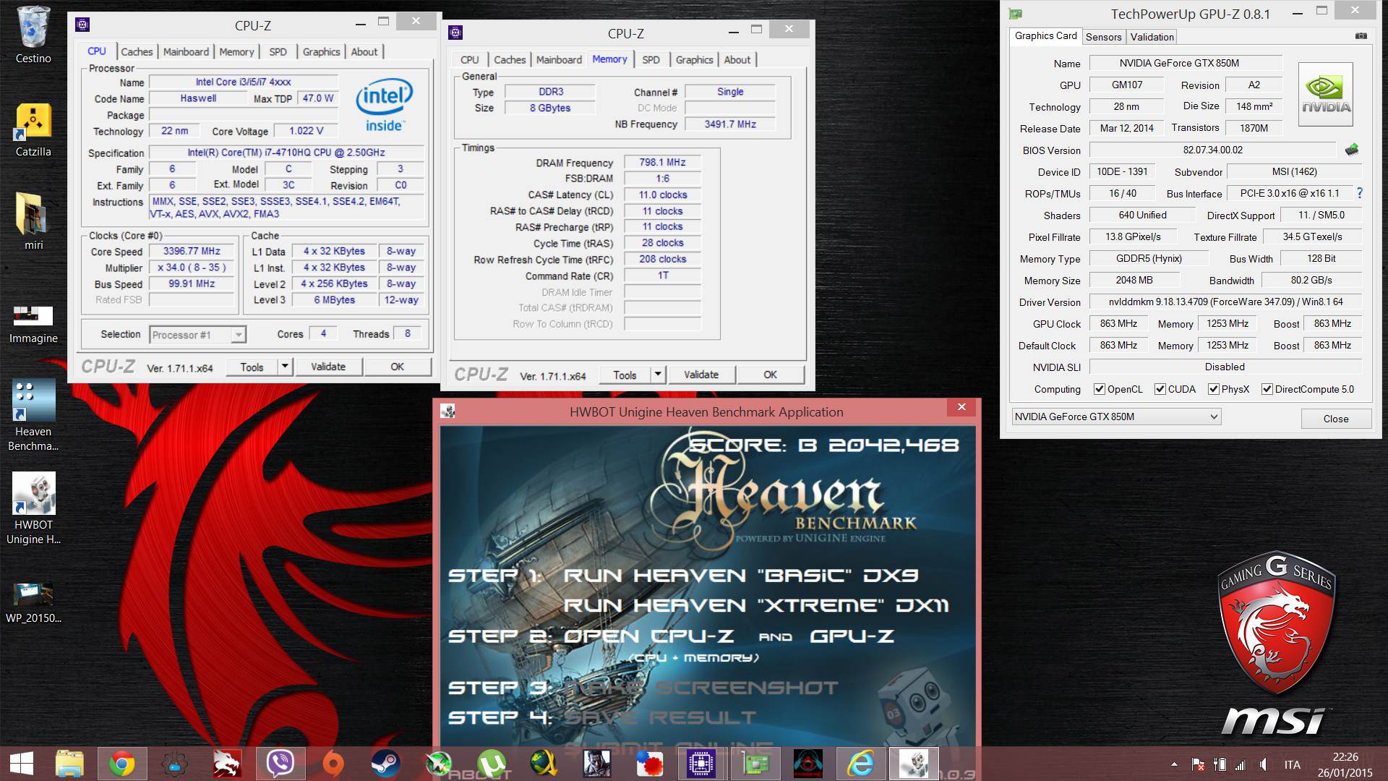Select CPU tab in right CPU-Z window
This screenshot has width=1388, height=781.
(469, 60)
